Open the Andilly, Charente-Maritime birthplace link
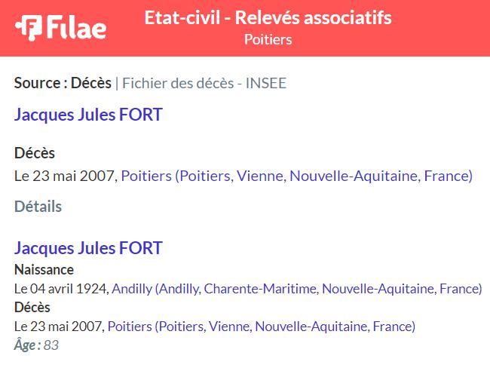 297,289
